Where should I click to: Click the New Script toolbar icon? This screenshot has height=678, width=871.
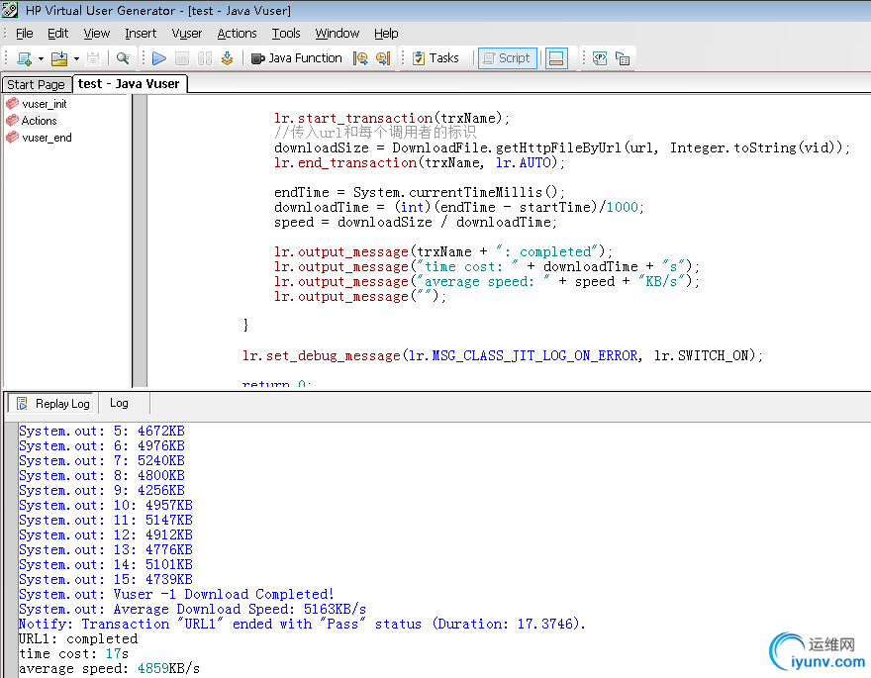[24, 58]
